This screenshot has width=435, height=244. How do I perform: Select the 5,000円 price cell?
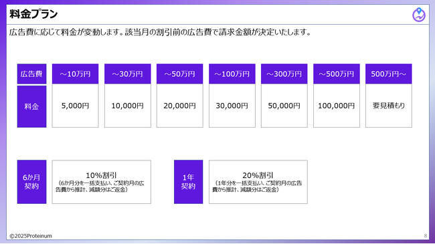click(75, 106)
